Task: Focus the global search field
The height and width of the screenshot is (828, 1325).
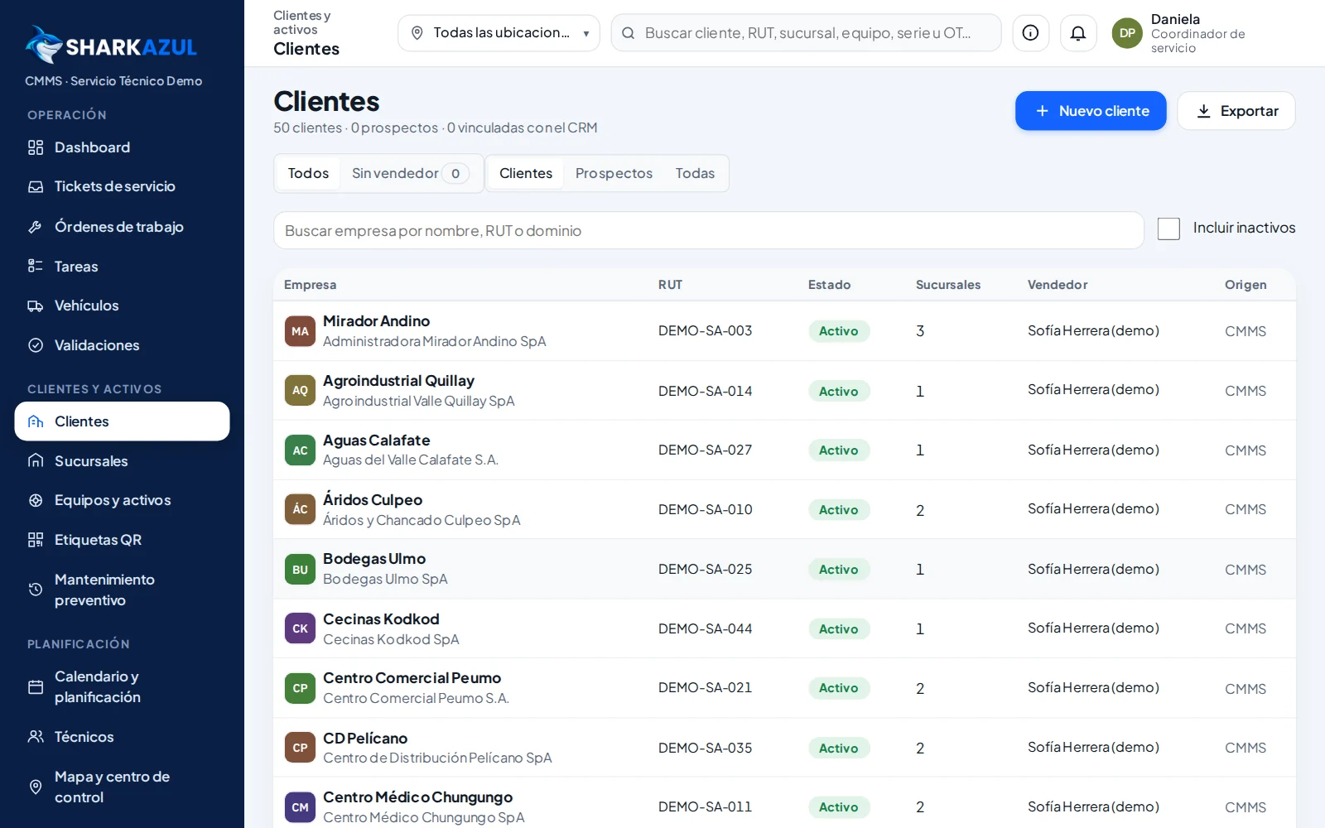Action: [x=806, y=33]
